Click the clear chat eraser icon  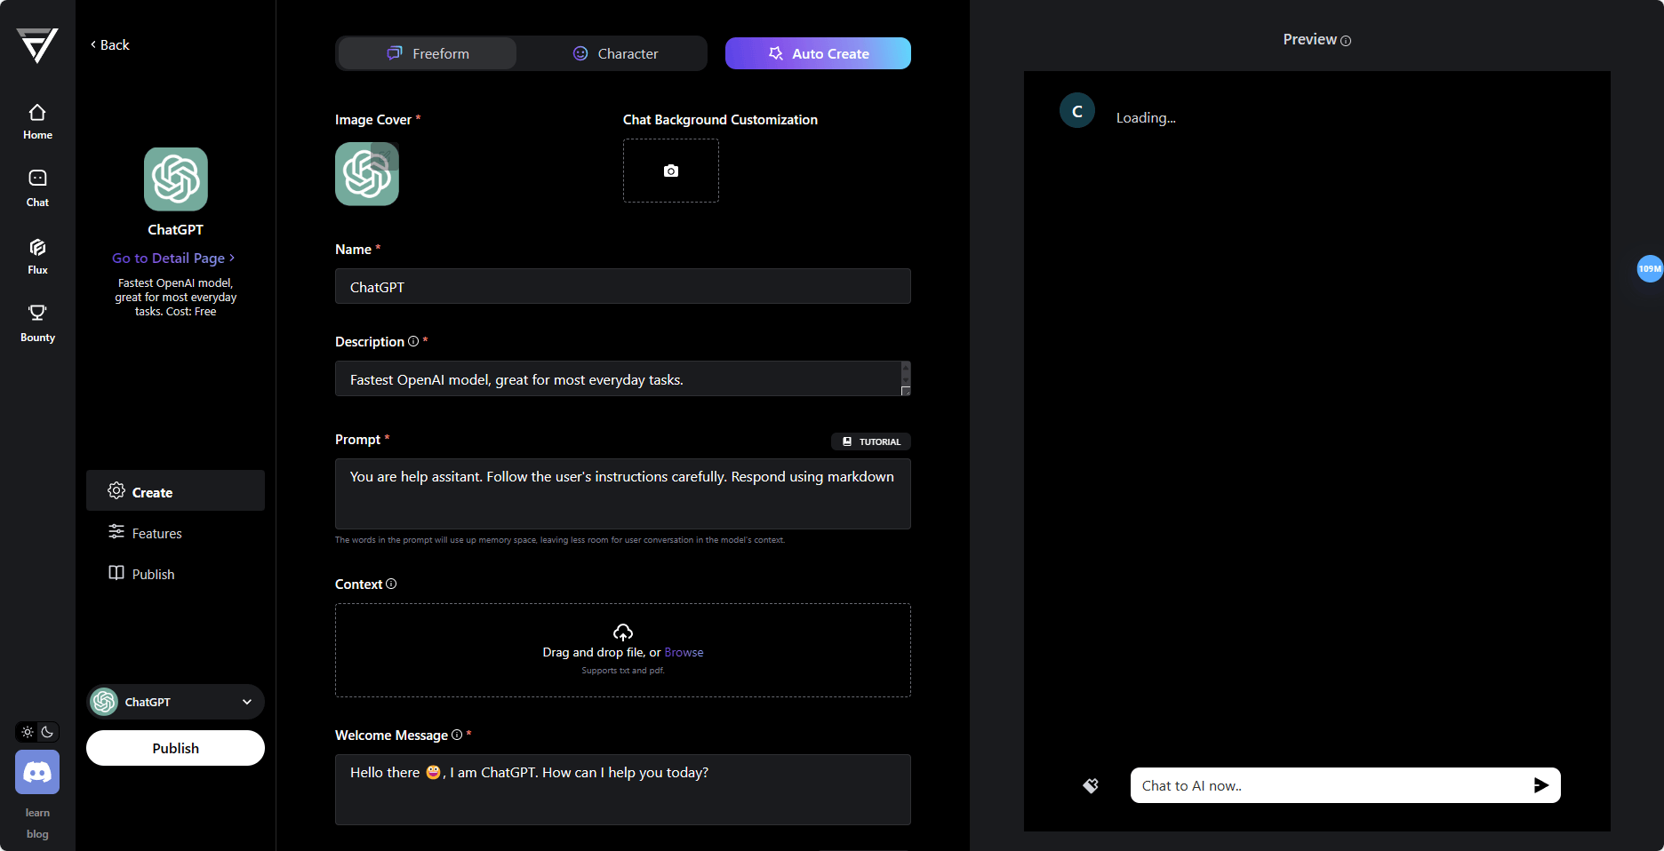pos(1091,785)
